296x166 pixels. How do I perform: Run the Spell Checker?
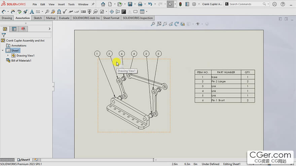tap(20, 12)
